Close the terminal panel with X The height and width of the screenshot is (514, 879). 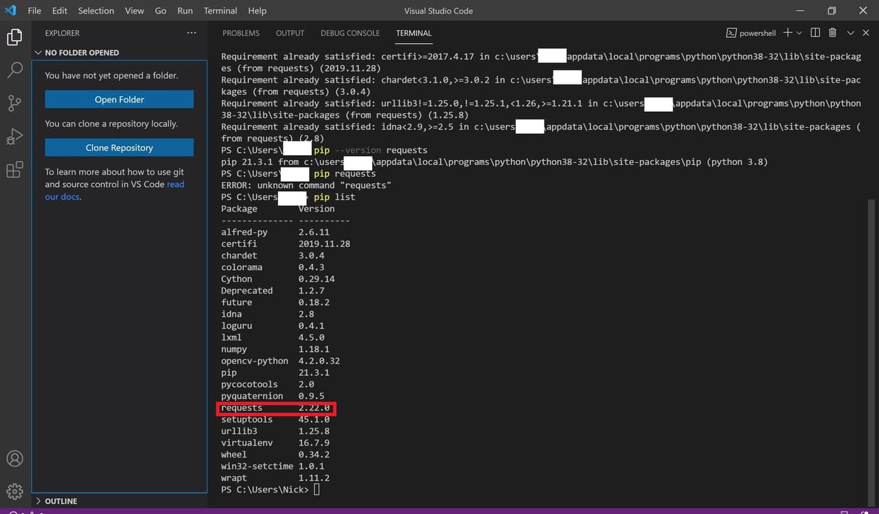pos(865,33)
